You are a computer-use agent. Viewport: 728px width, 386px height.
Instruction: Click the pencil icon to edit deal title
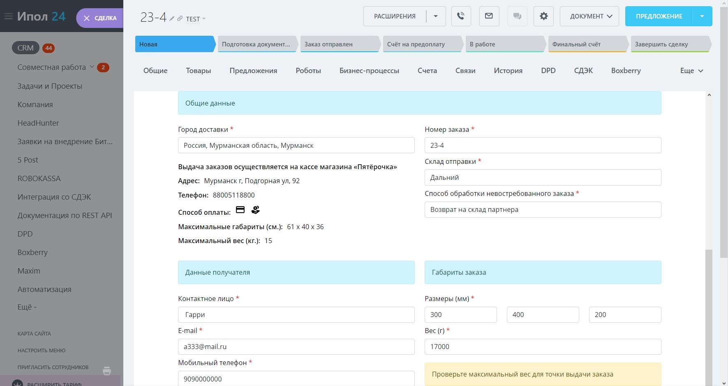pyautogui.click(x=172, y=18)
